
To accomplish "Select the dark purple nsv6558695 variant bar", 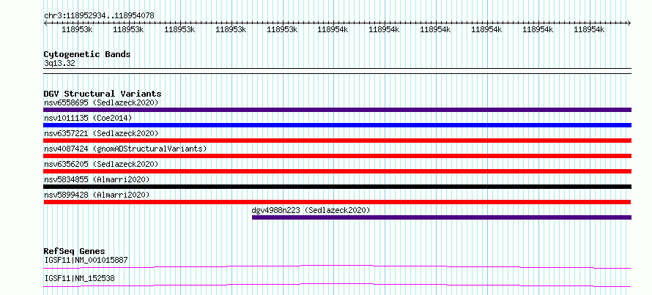I will coord(338,110).
